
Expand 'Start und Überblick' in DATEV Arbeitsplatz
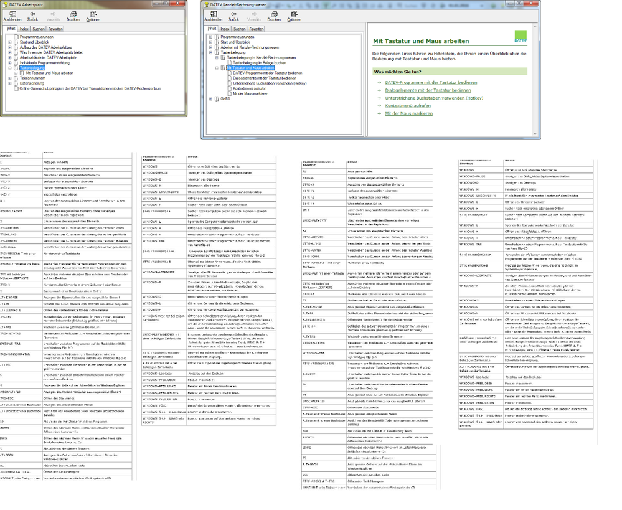pyautogui.click(x=10, y=42)
